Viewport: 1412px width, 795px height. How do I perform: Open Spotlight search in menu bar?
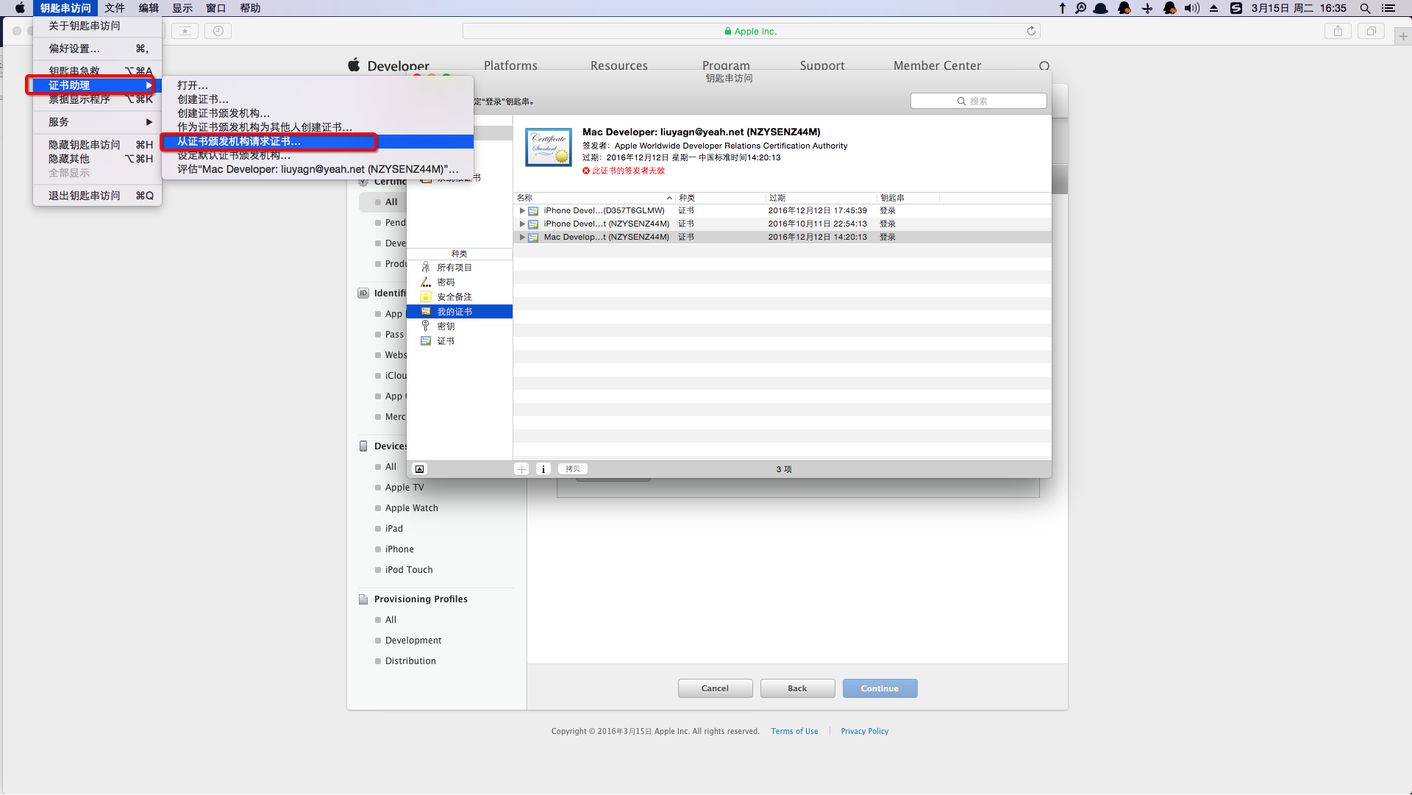click(x=1365, y=8)
